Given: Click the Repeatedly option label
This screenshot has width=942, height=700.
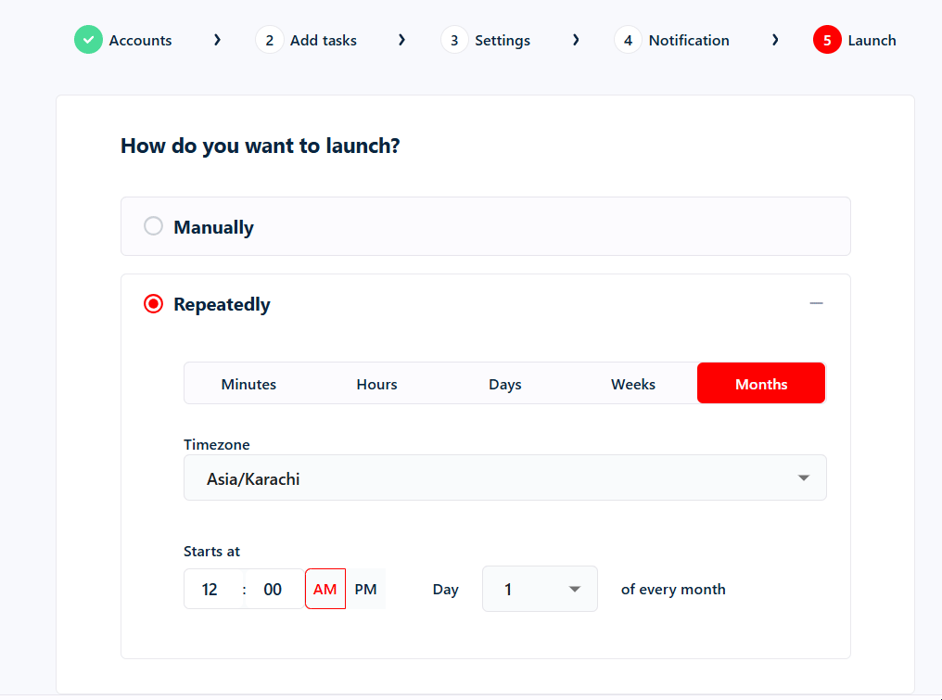Looking at the screenshot, I should [x=222, y=304].
